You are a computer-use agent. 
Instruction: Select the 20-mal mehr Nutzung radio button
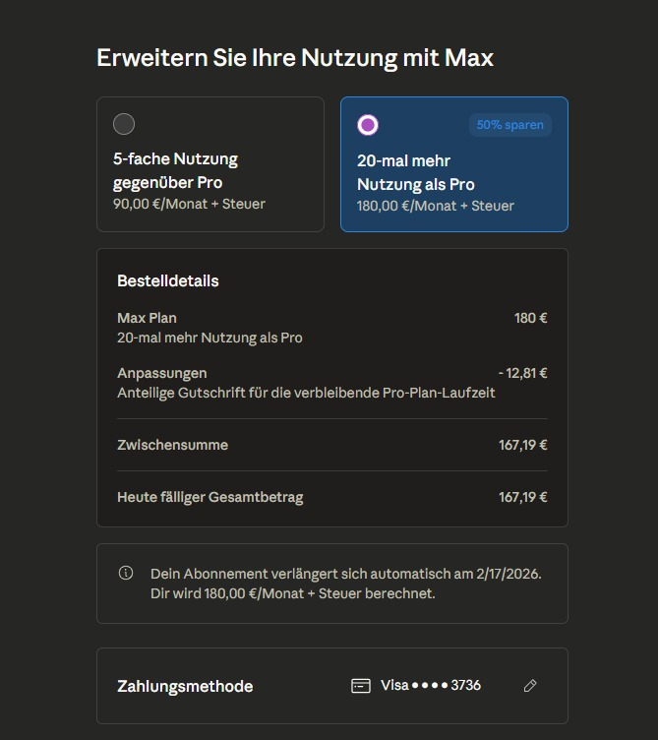pos(368,125)
